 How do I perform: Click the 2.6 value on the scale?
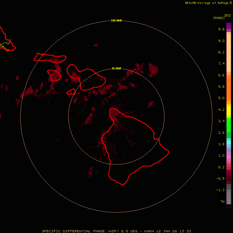pos(221,133)
